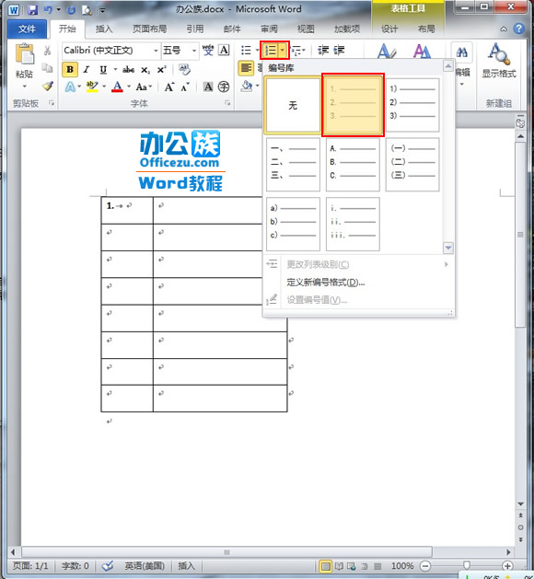Select the 1. 2. 3. numbering format
Viewport: 534px width, 579px height.
click(x=353, y=105)
